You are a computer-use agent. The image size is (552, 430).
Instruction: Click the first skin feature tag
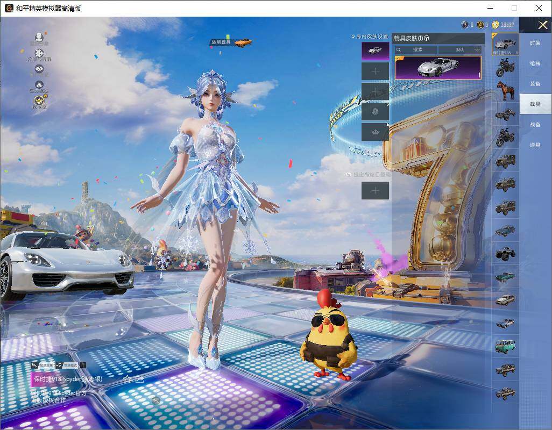point(43,365)
